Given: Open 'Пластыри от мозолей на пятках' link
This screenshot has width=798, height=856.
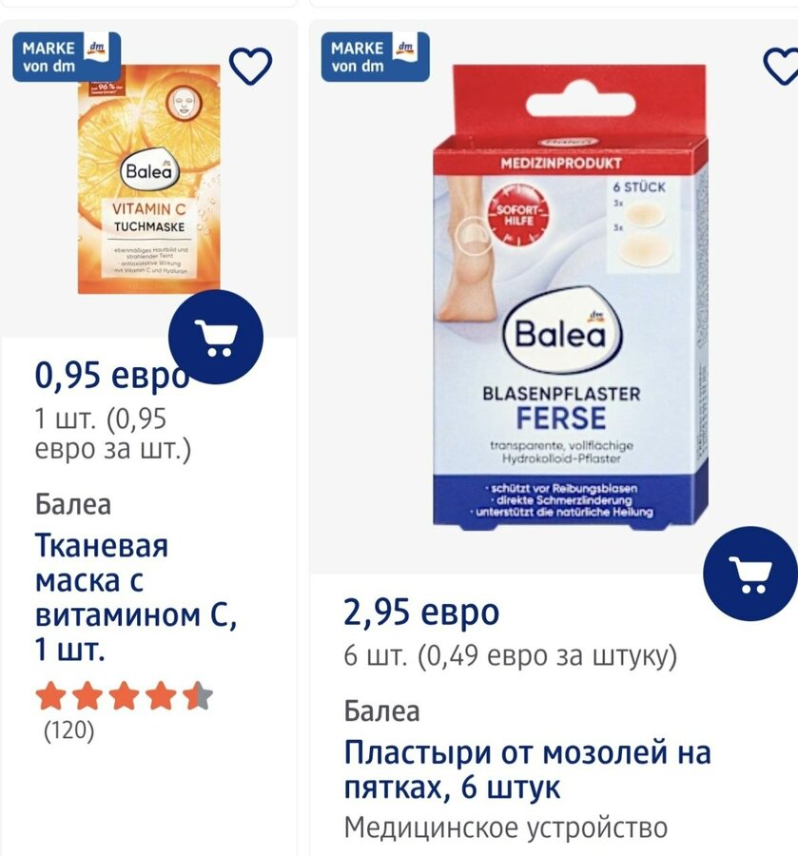Looking at the screenshot, I should point(527,769).
